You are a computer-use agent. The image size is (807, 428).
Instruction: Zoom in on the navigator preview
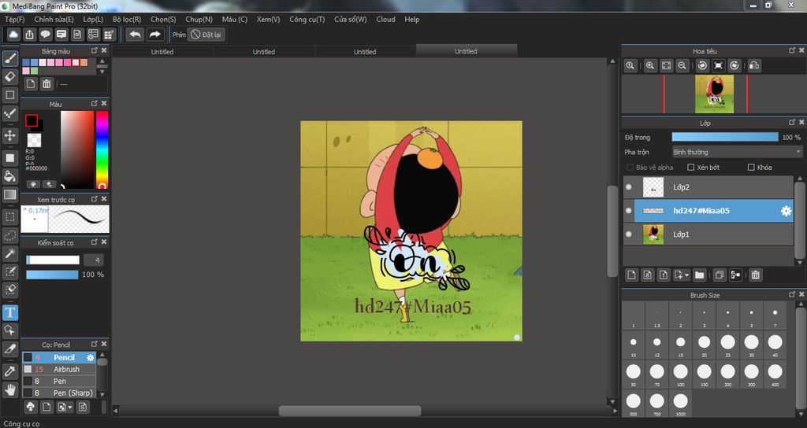(x=650, y=66)
